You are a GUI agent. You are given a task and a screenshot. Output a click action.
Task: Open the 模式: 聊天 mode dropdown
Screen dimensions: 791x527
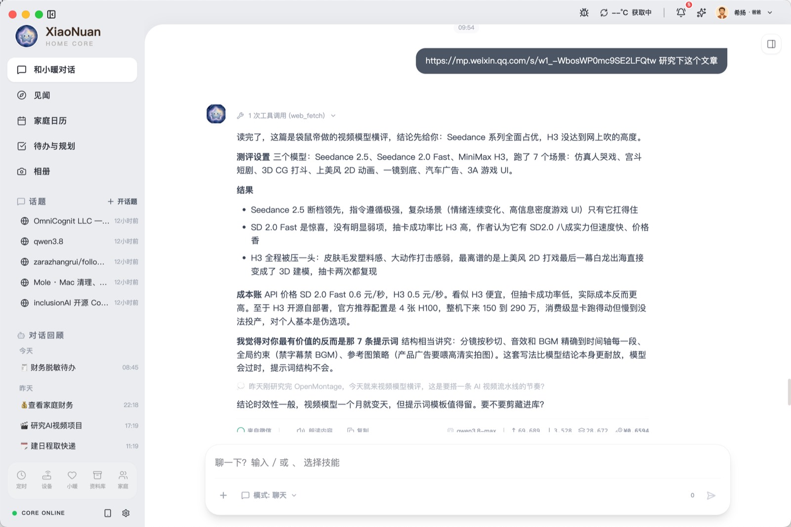[269, 495]
